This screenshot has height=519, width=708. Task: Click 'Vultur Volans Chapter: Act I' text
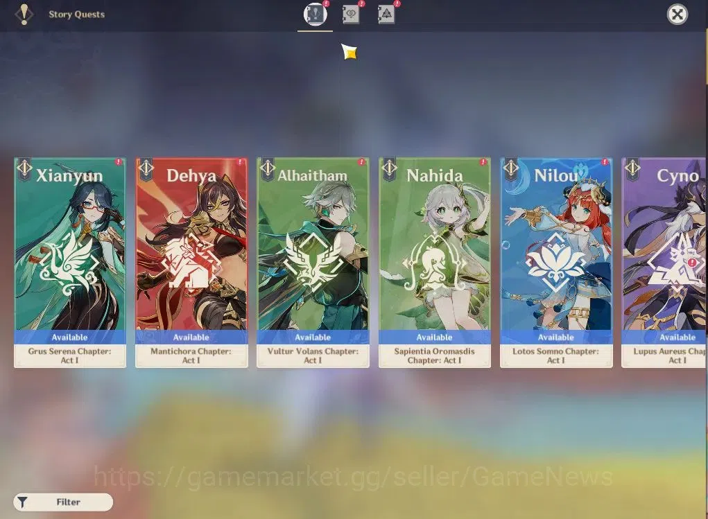pyautogui.click(x=313, y=355)
